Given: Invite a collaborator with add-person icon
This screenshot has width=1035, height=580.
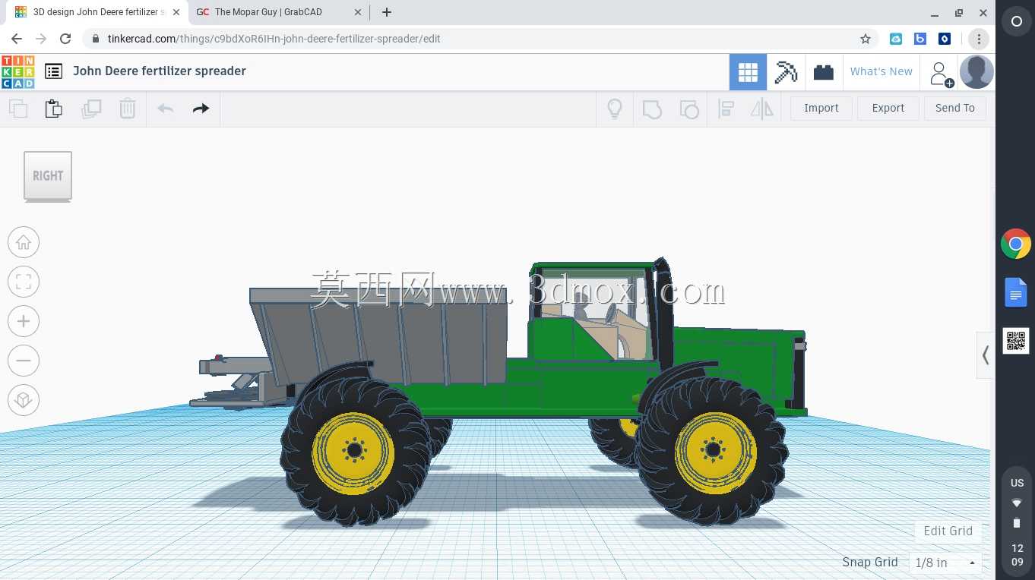Looking at the screenshot, I should [x=941, y=74].
